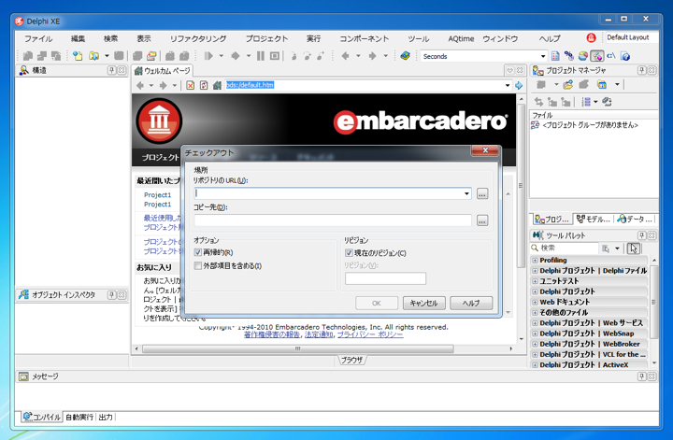Switch to the 自動実行 tab in Messages
Viewport: 673px width, 440px height.
coord(79,417)
